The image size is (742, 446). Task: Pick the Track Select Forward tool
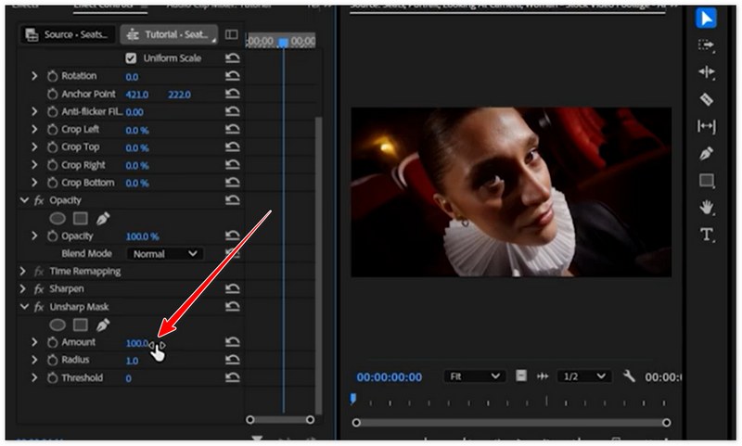coord(707,45)
